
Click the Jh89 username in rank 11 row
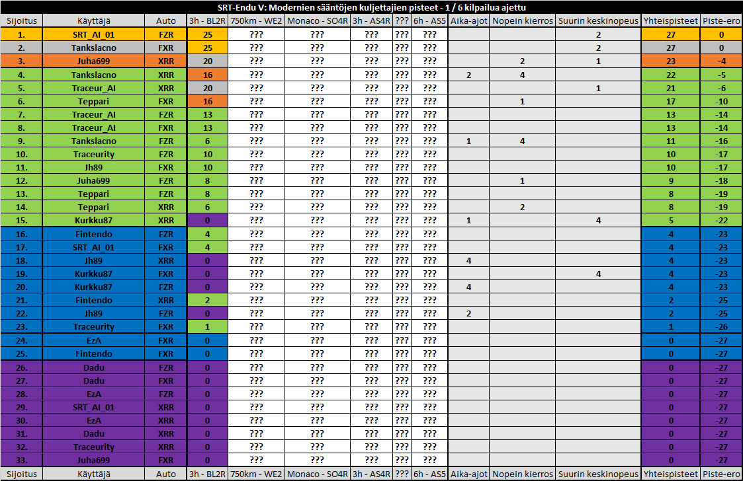(x=93, y=167)
